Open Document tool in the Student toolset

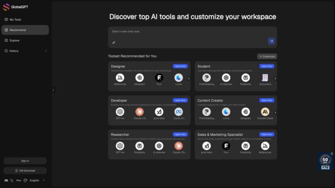265,78
